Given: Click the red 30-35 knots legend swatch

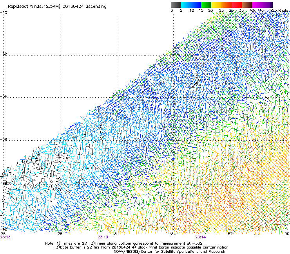Looking at the screenshot, I should pyautogui.click(x=237, y=5).
